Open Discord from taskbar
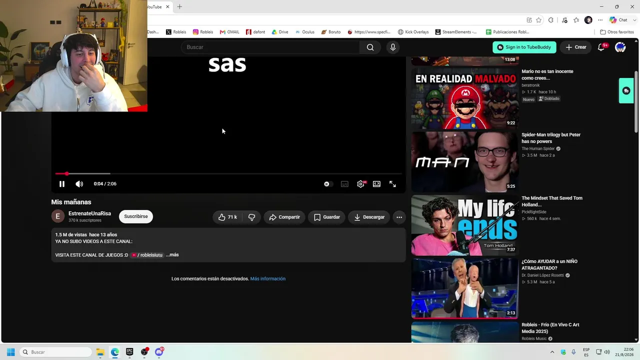 [x=159, y=352]
